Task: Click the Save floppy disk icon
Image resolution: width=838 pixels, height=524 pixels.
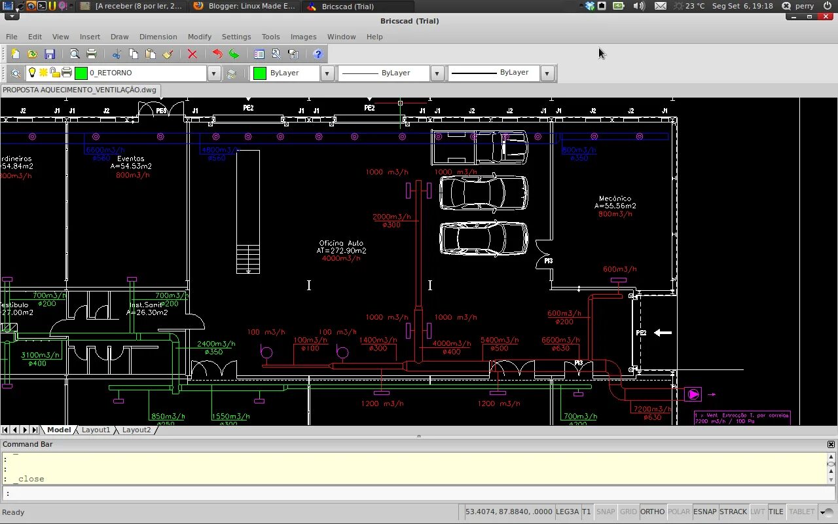Action: (x=50, y=54)
